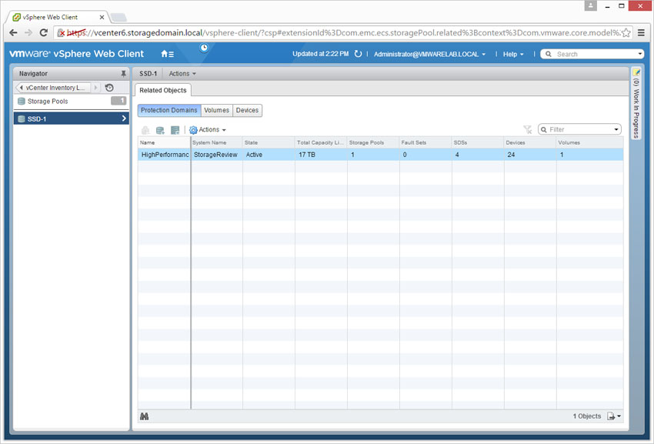Sort by SDSs column header
654x444 pixels.
pos(478,142)
